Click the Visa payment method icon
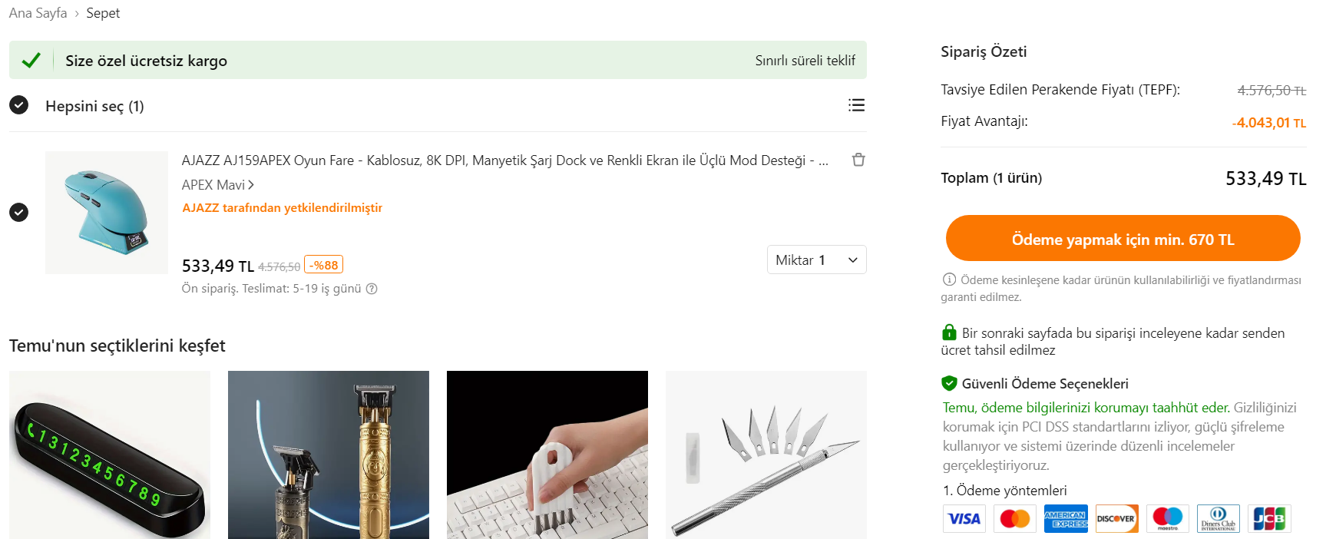Screen dimensions: 1336x539 tap(964, 519)
